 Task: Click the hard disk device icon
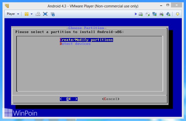(141, 14)
